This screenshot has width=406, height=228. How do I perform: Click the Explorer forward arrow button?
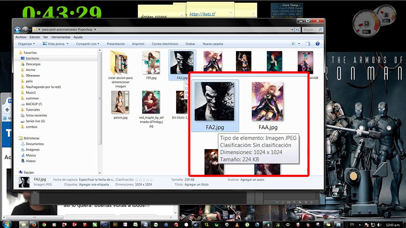coord(25,30)
